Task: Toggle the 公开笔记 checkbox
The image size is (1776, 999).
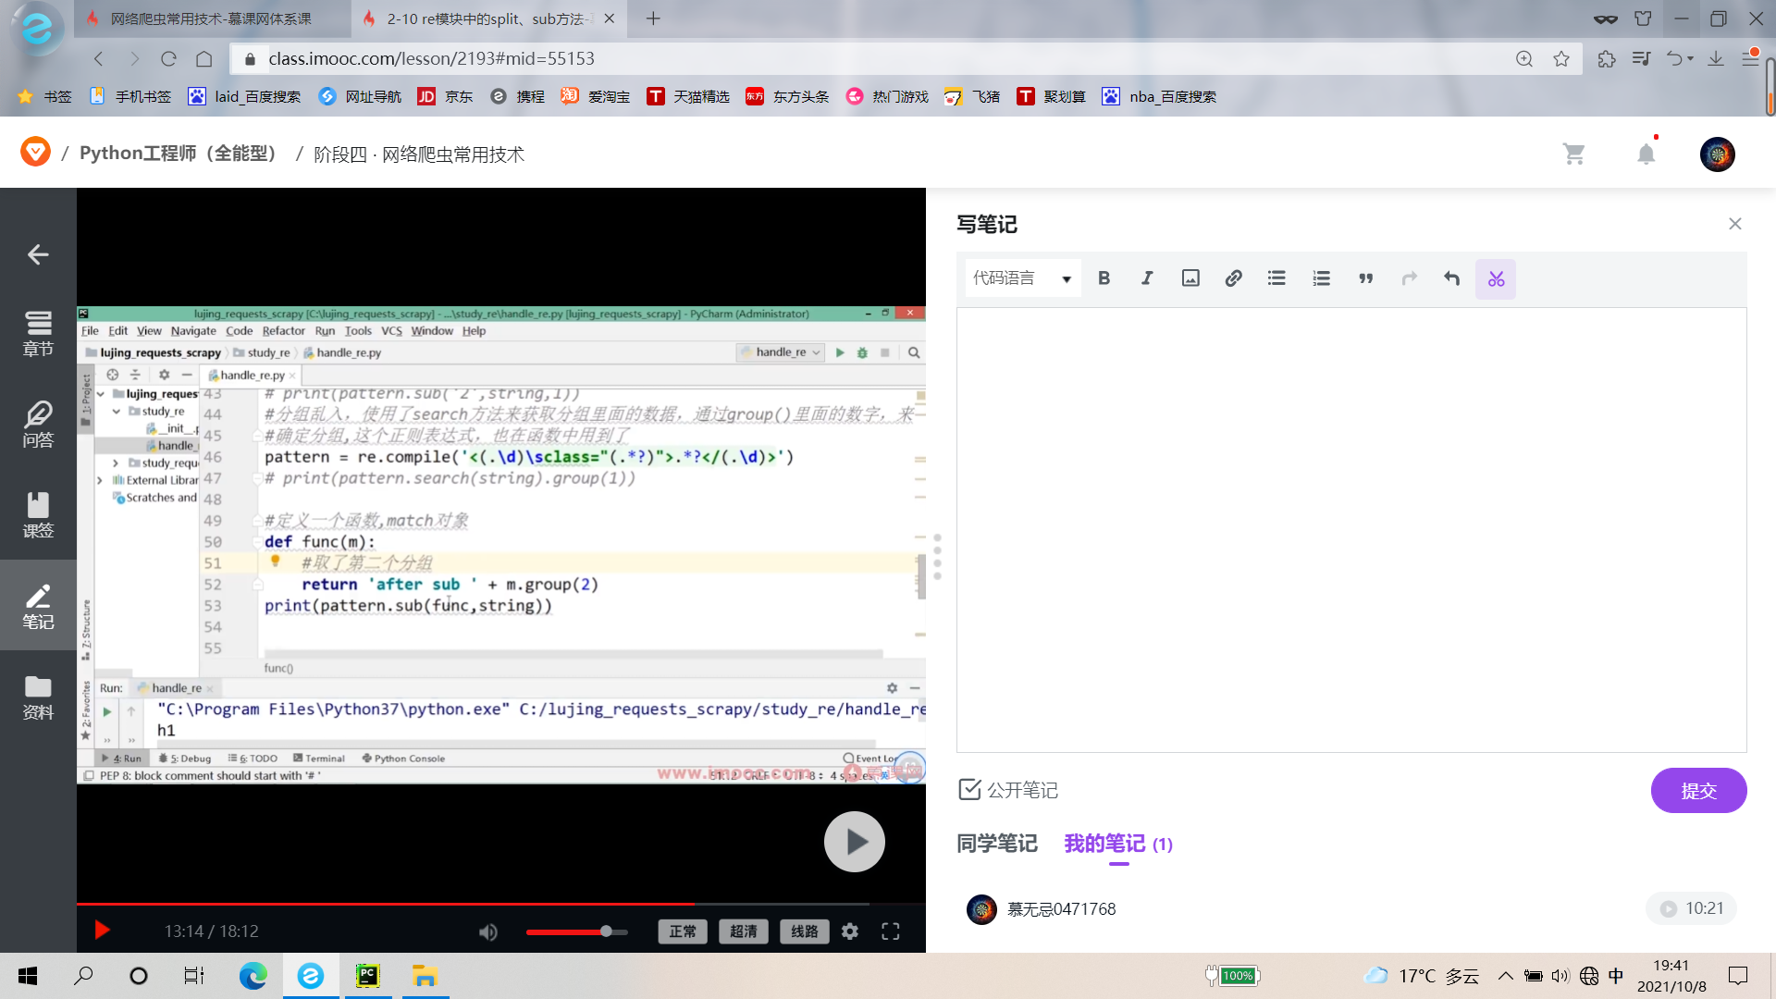Action: [969, 789]
